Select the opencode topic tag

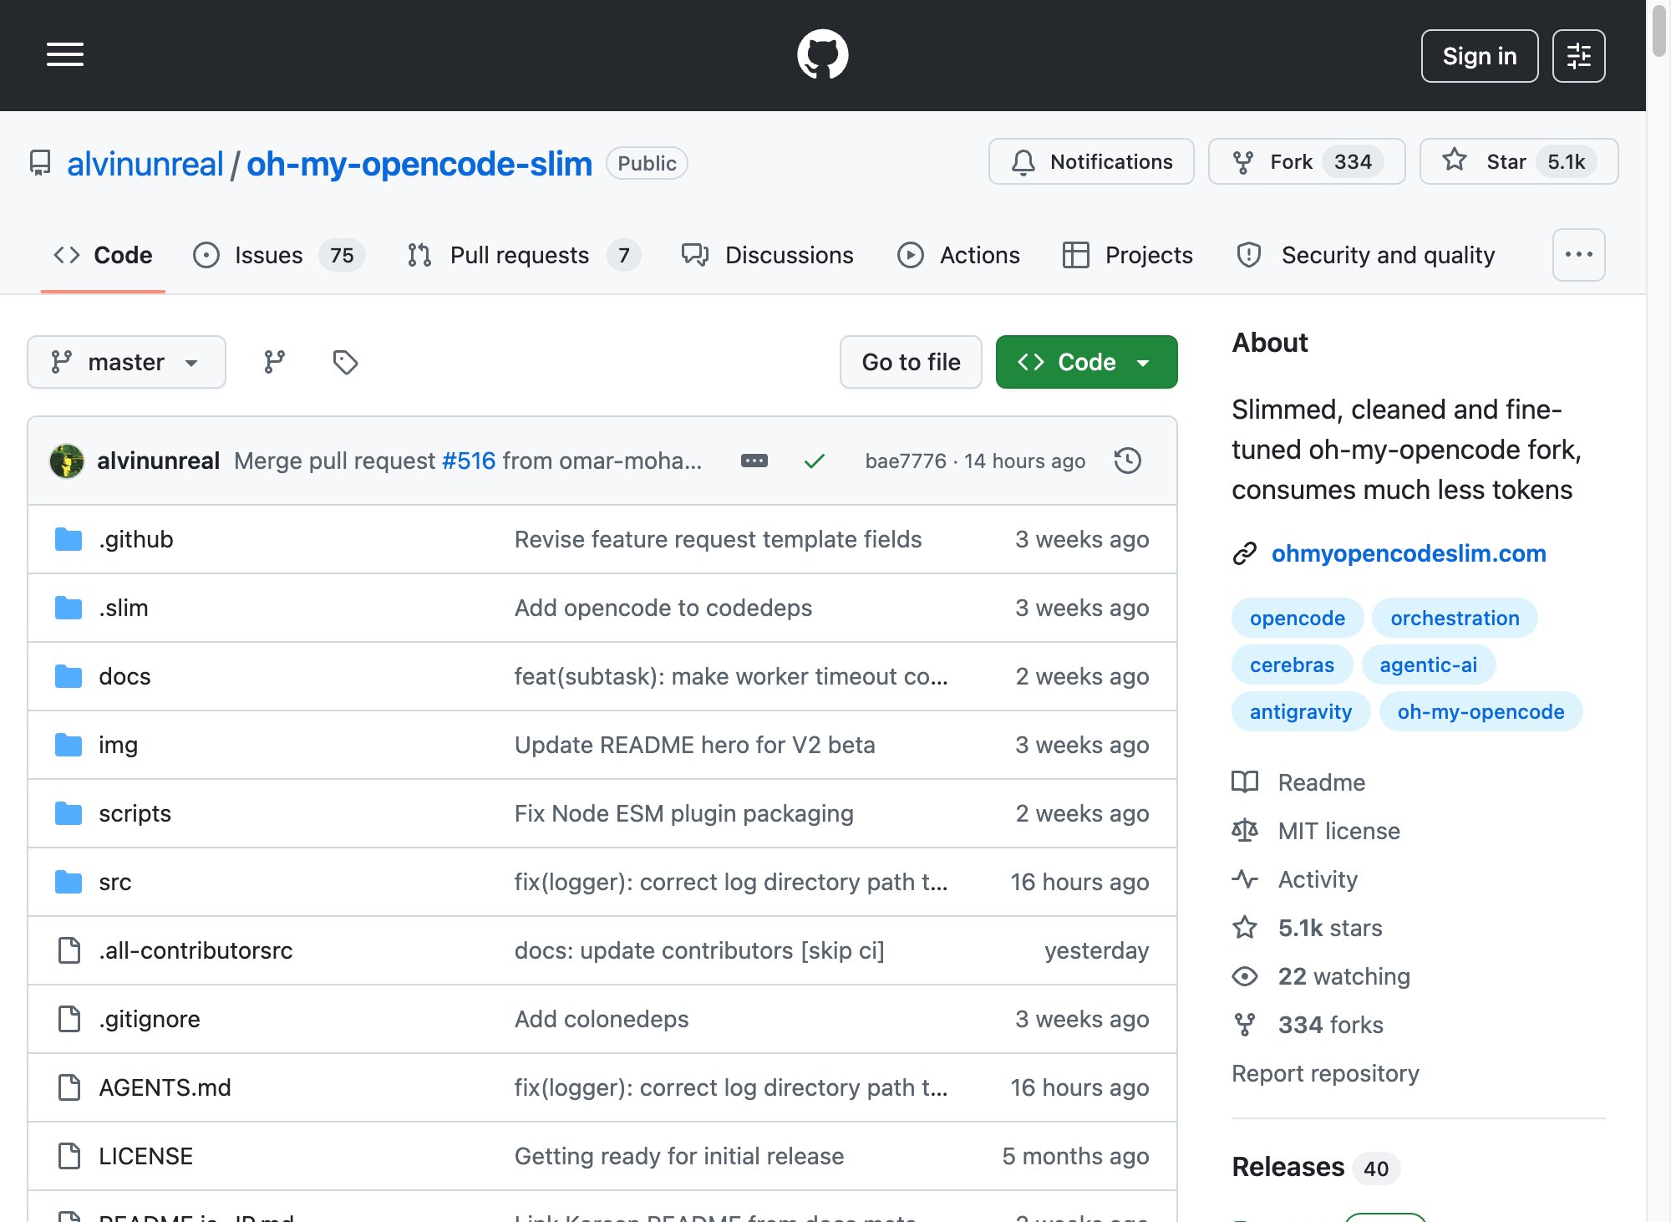[x=1297, y=618]
